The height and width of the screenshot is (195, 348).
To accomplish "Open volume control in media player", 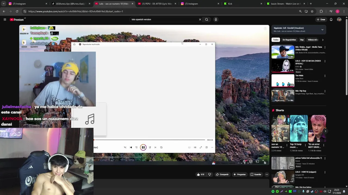I will click(195, 147).
